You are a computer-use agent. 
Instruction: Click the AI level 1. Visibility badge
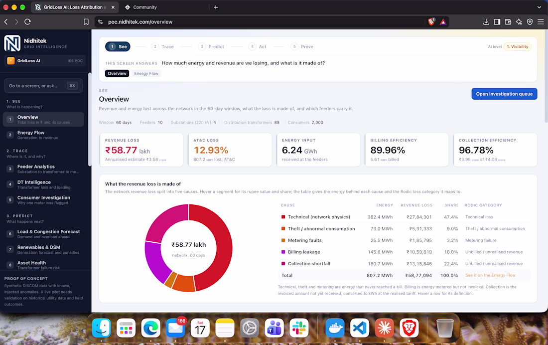pos(517,46)
